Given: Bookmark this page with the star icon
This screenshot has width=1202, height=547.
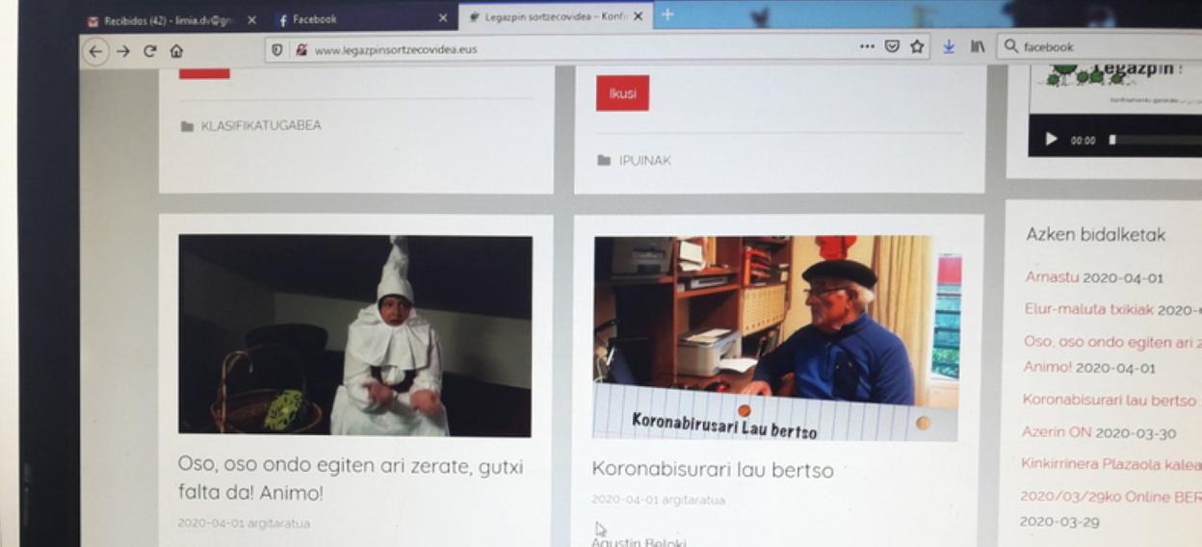Looking at the screenshot, I should 917,46.
